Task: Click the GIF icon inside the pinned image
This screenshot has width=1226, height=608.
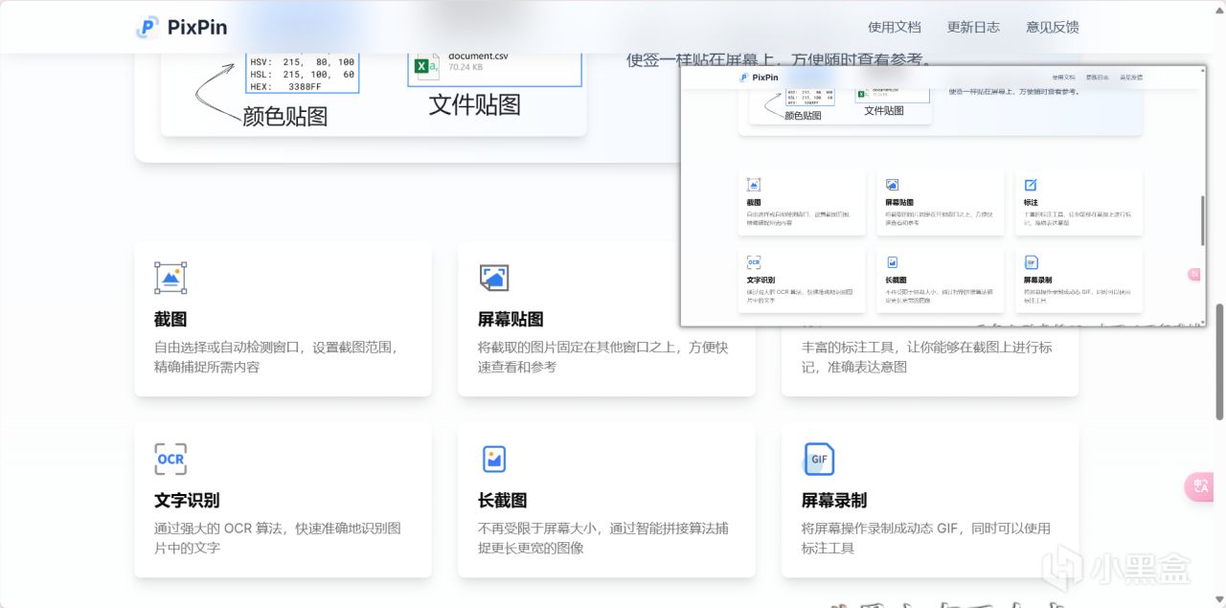Action: 1031,262
